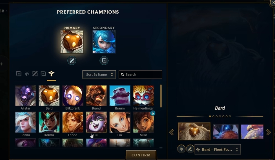Select the second skin carousel dot
Viewport: 275px width, 160px height.
pyautogui.click(x=213, y=116)
